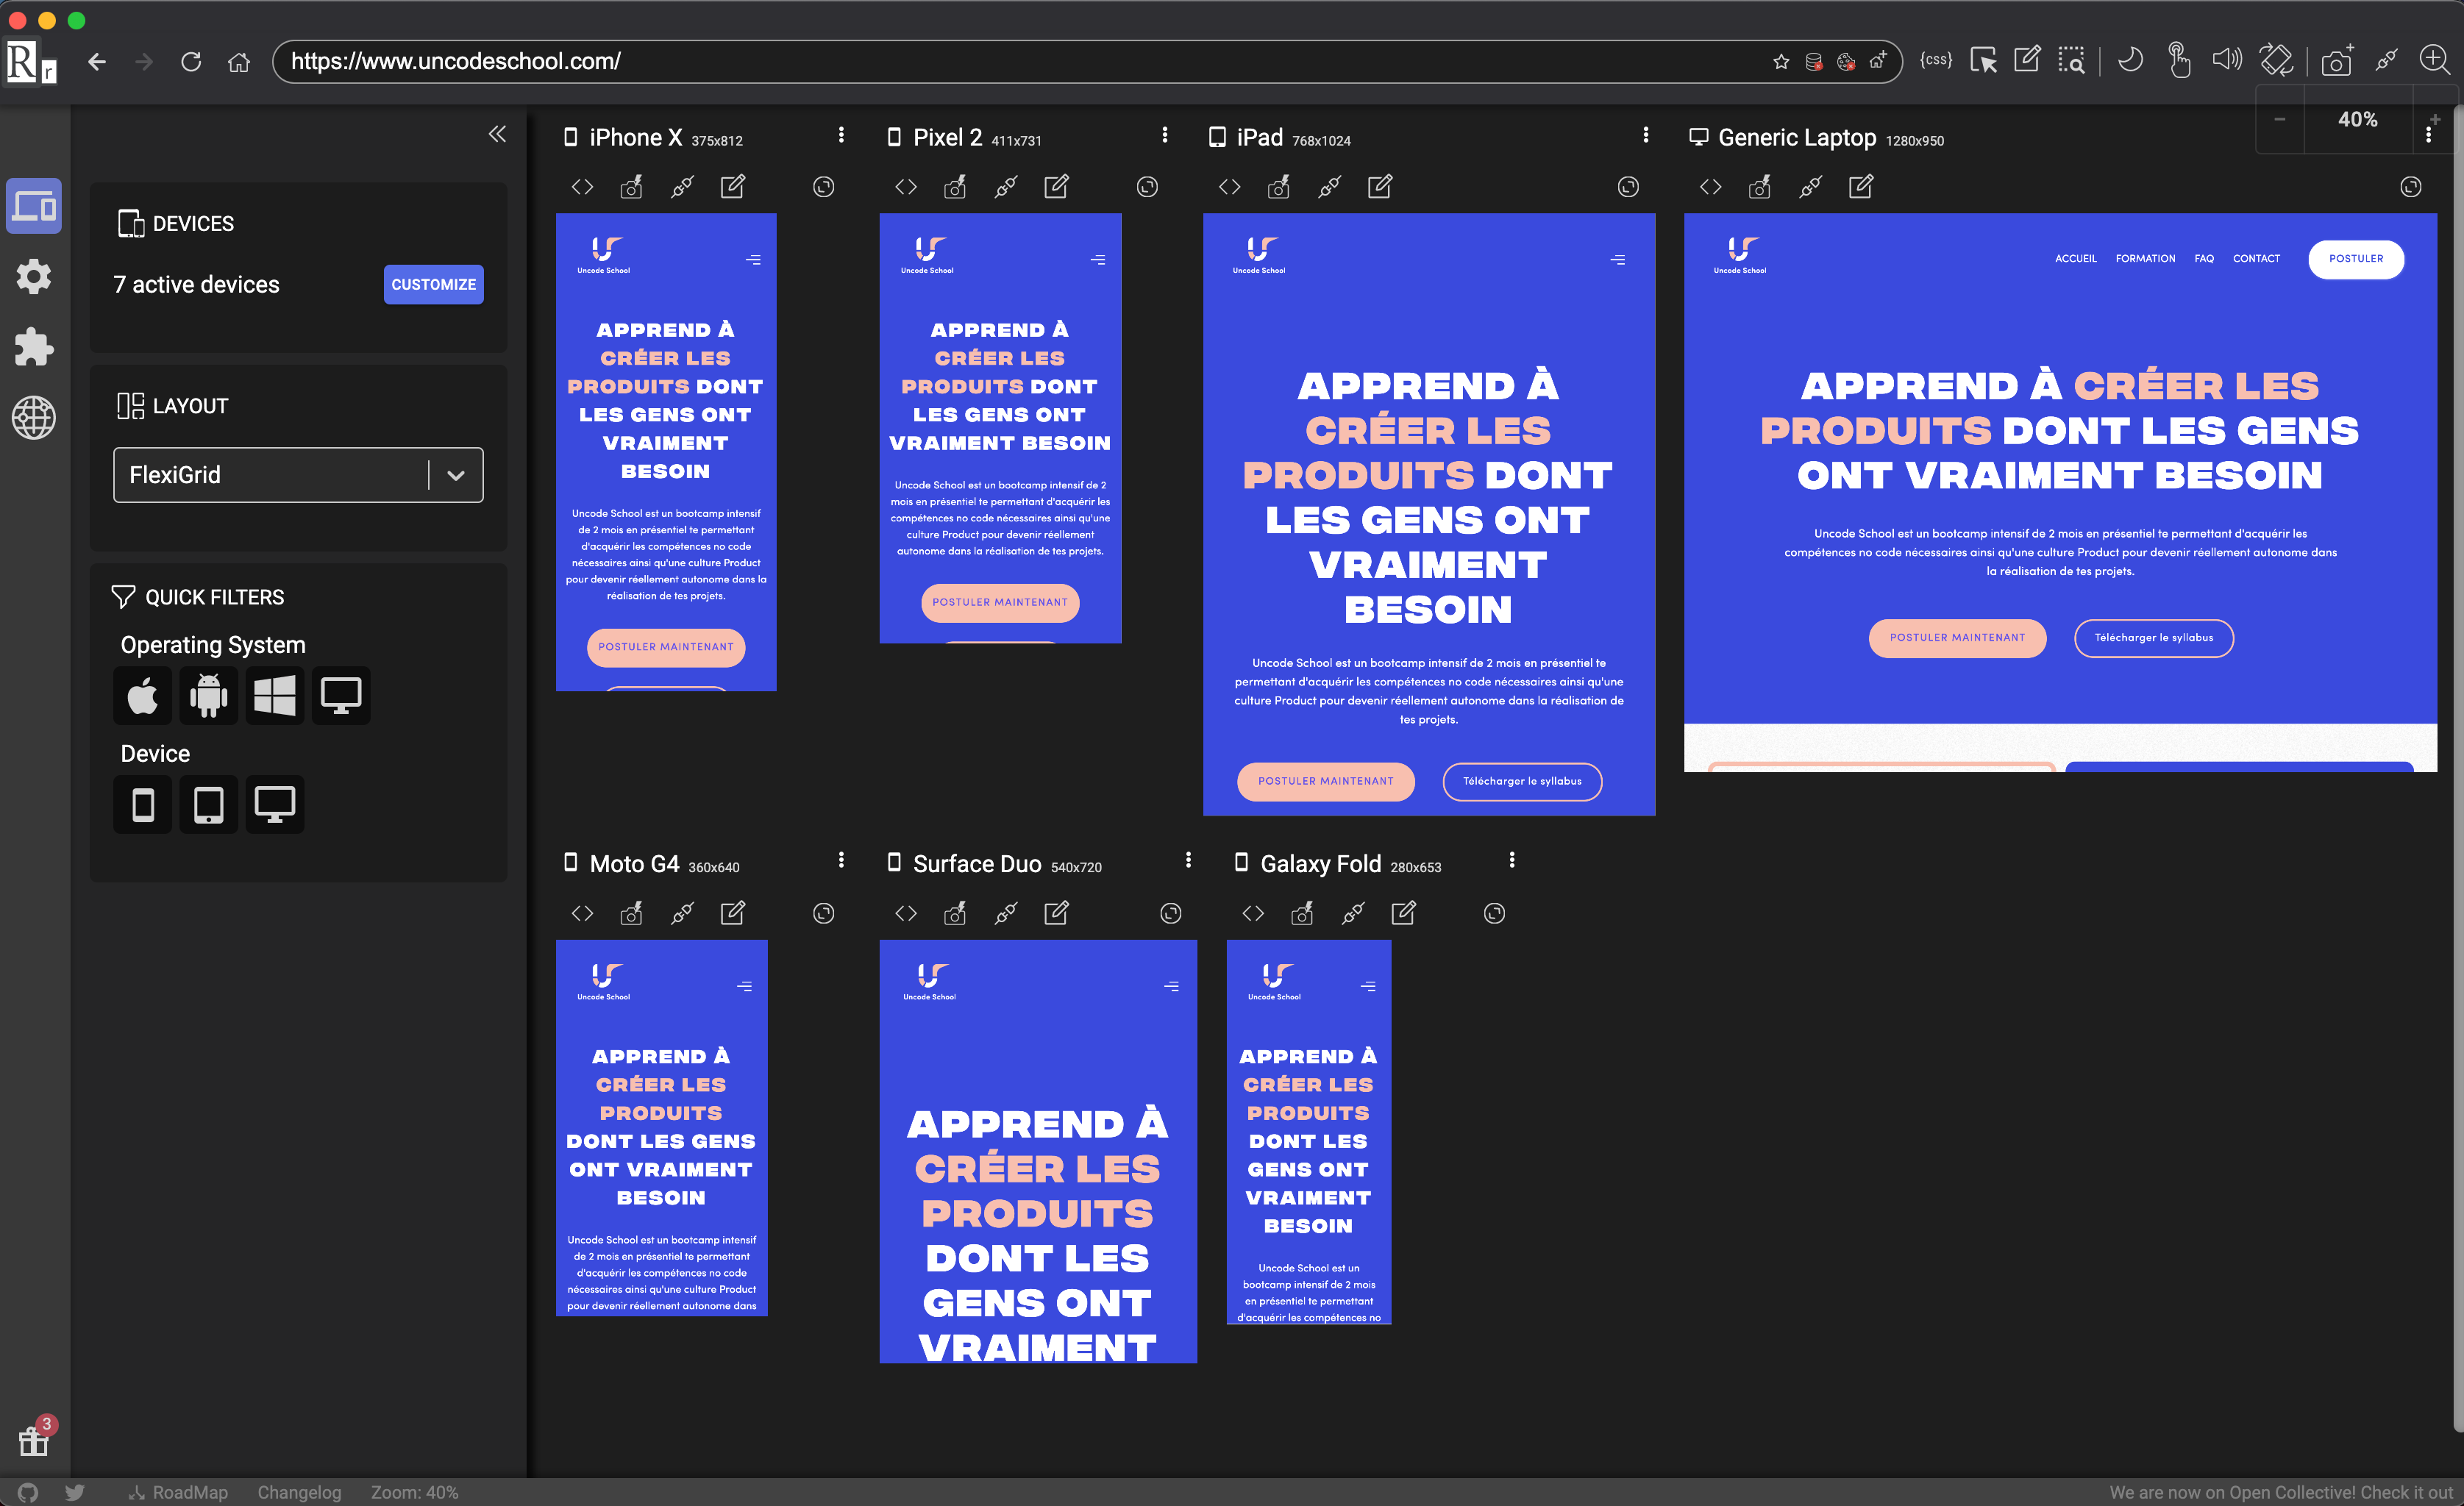Collapse the side drawer panel

(497, 134)
